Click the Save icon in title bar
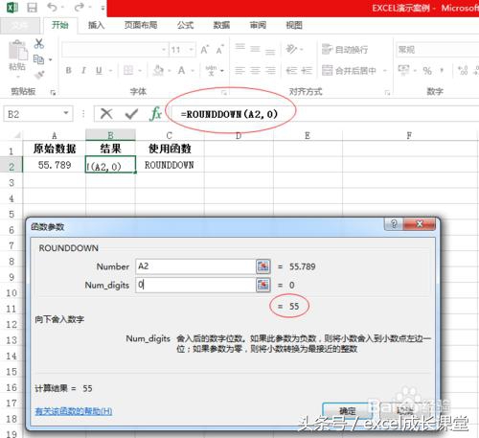Image resolution: width=479 pixels, height=438 pixels. pyautogui.click(x=32, y=7)
